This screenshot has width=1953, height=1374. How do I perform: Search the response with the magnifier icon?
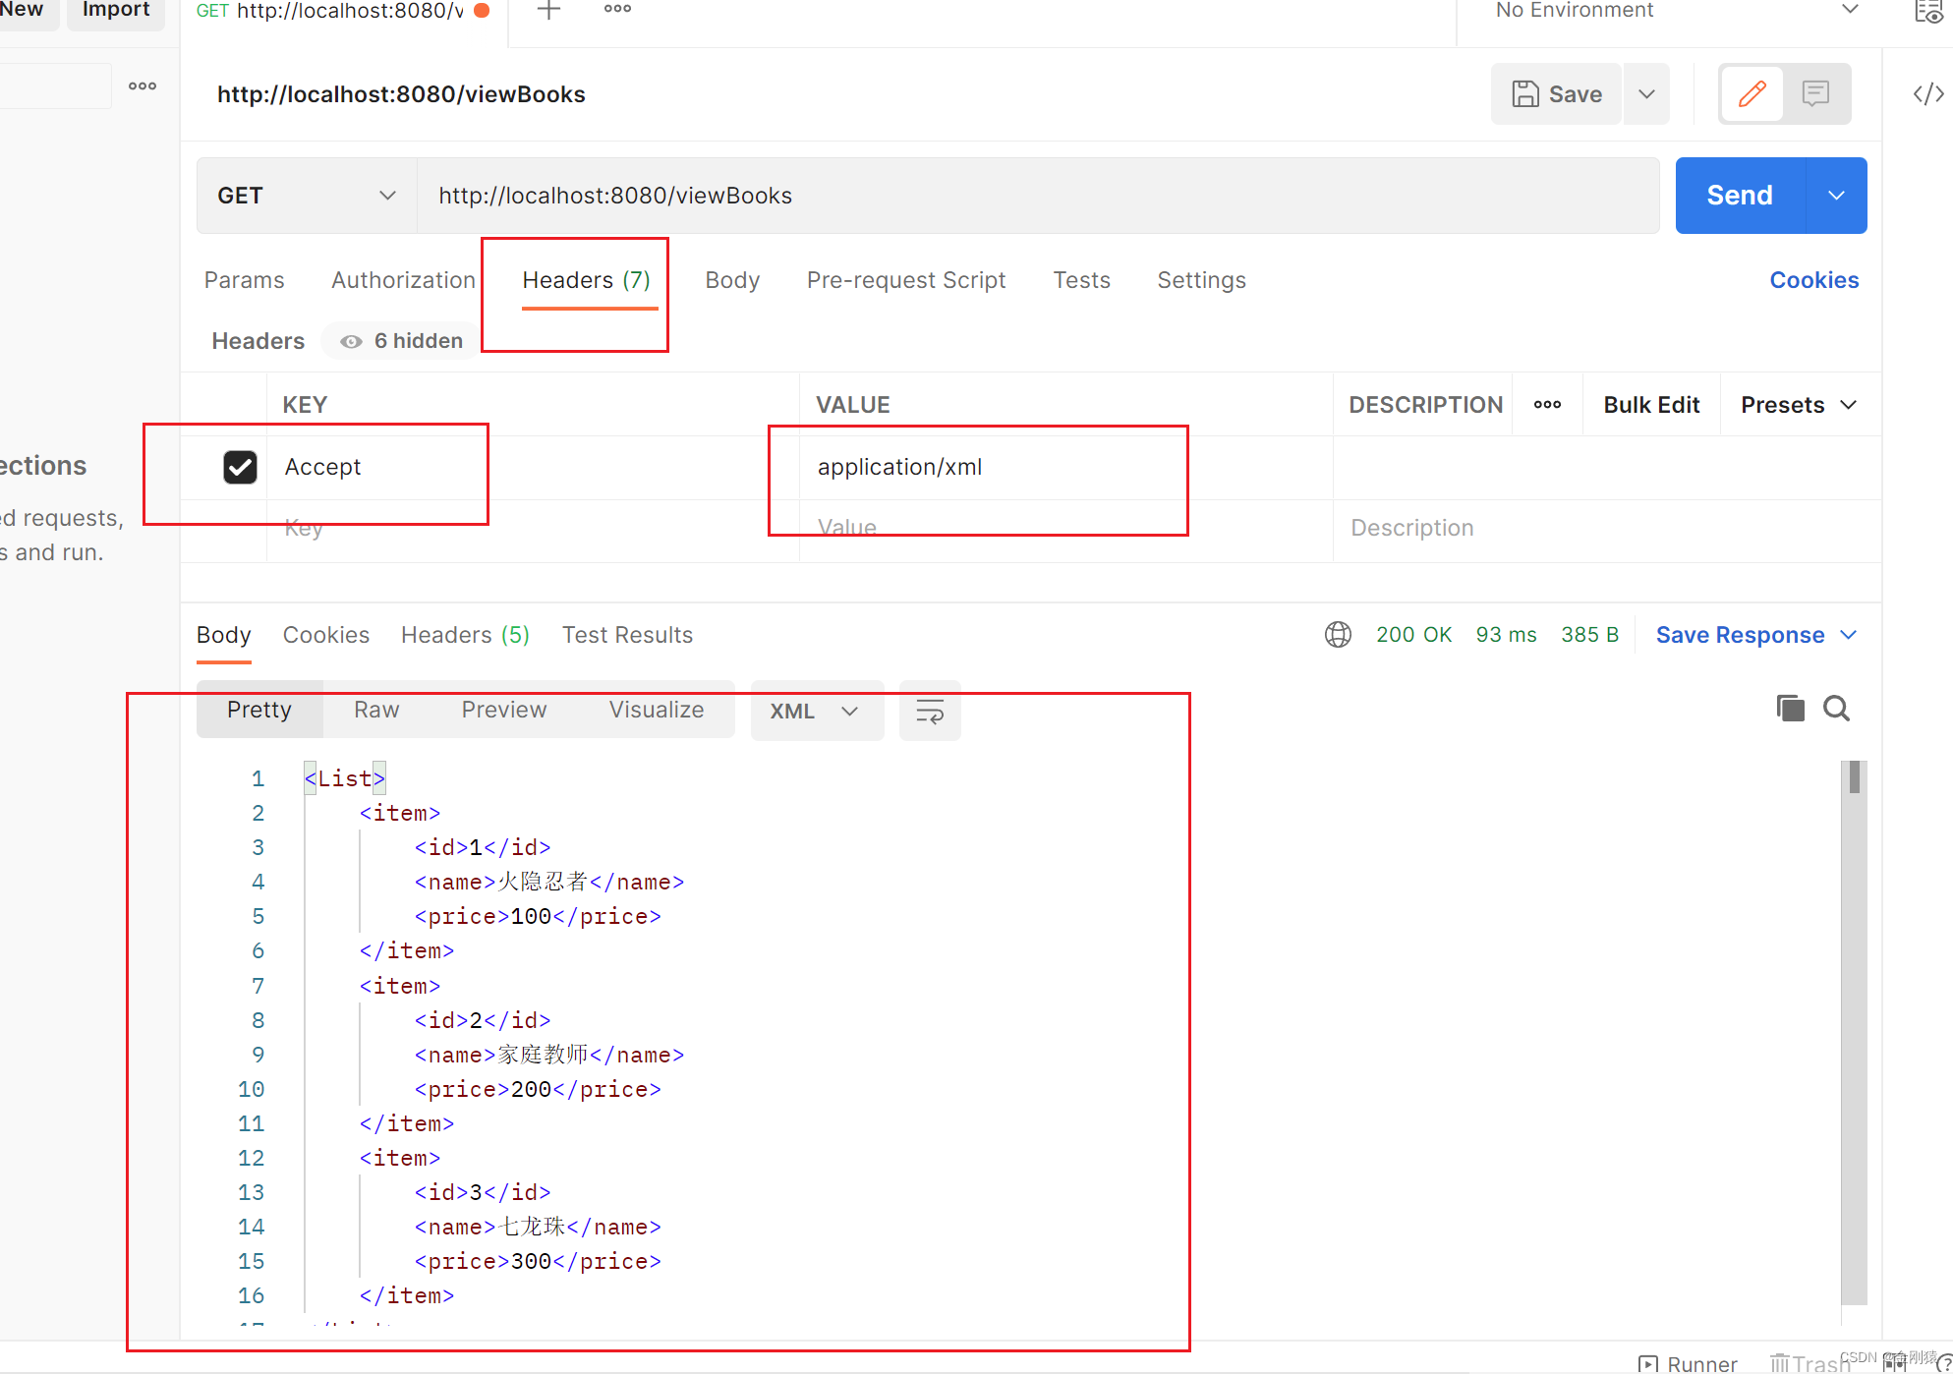coord(1836,708)
